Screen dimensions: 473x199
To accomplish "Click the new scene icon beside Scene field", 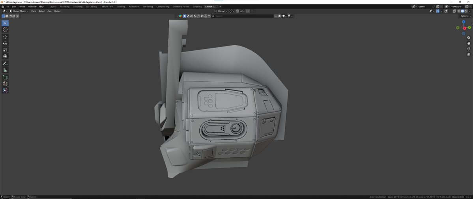I will click(438, 7).
